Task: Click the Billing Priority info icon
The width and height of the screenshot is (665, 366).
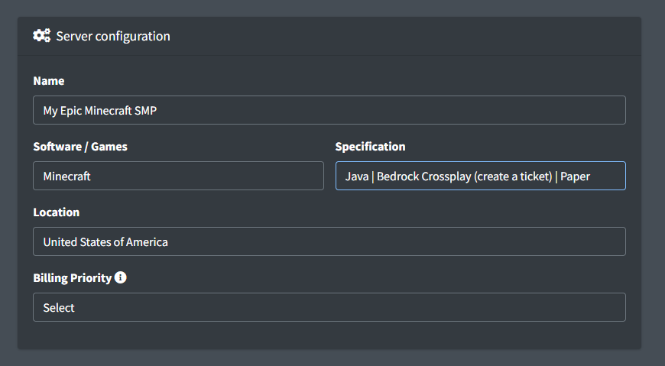Action: tap(121, 277)
